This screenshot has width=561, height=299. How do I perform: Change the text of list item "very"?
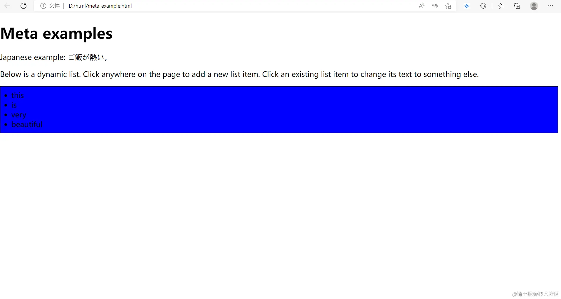[x=19, y=115]
